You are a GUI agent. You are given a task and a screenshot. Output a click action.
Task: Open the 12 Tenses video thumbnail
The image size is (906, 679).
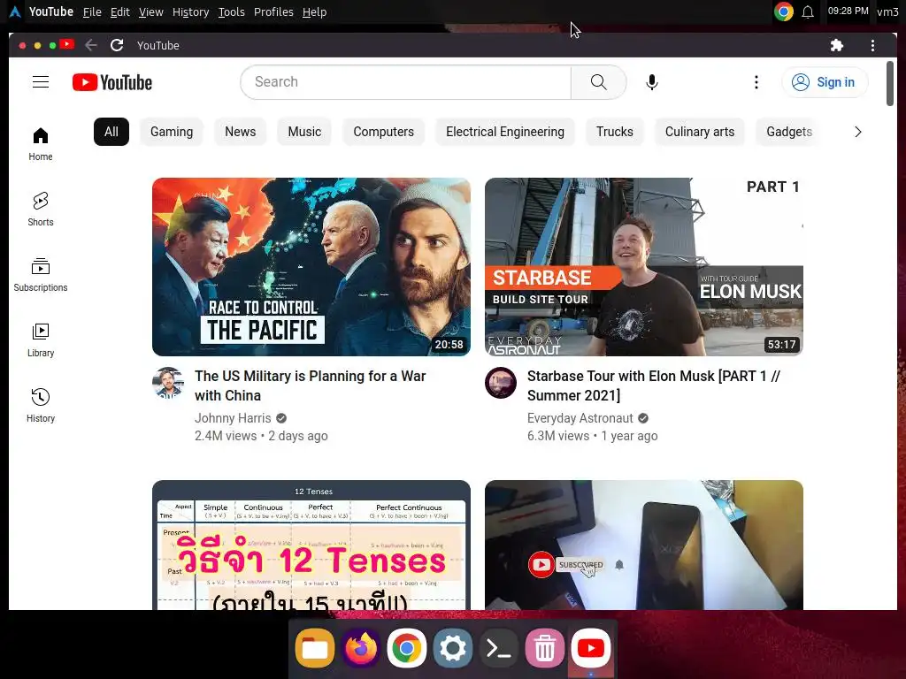pyautogui.click(x=311, y=545)
